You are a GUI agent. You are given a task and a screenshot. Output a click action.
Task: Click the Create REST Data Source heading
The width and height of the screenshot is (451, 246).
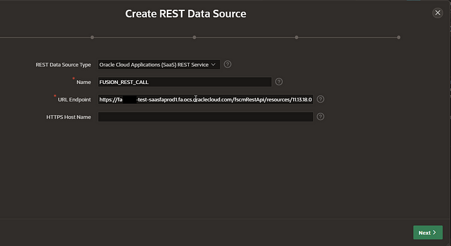coord(186,14)
